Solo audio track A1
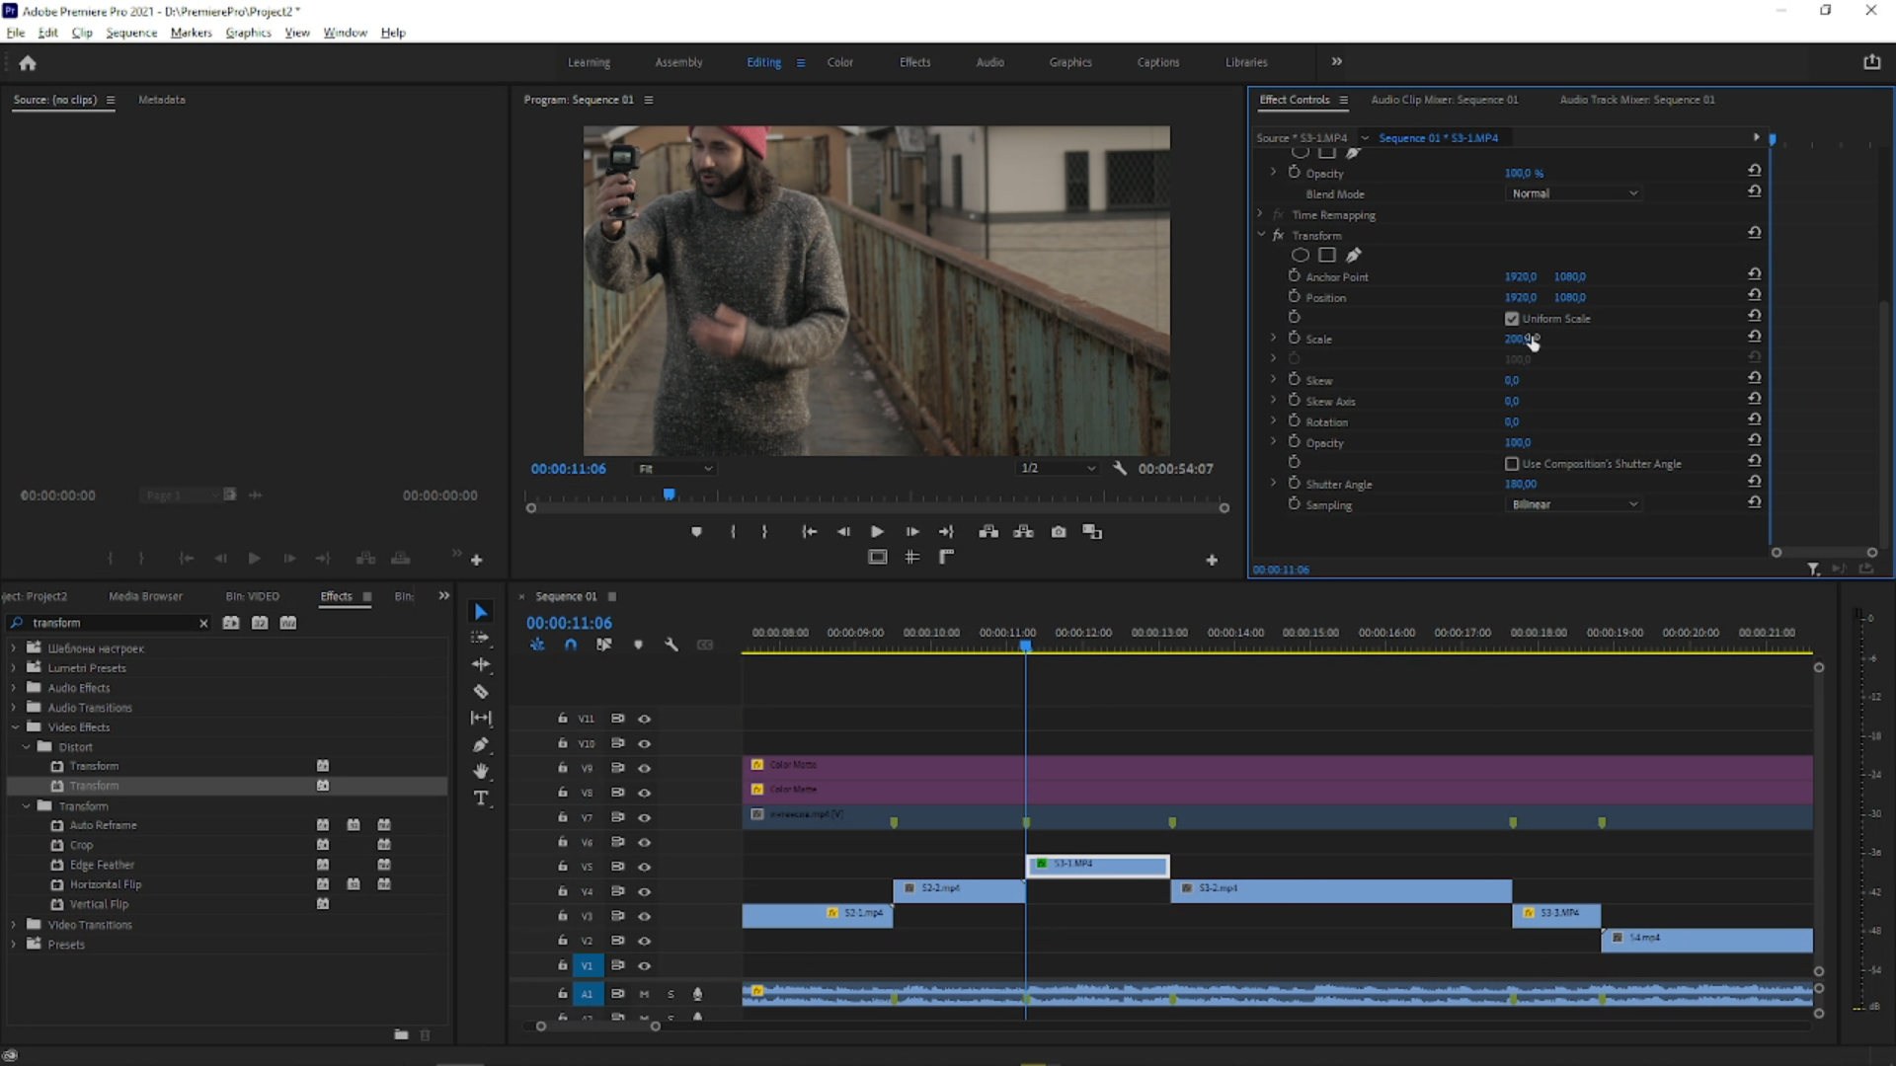This screenshot has width=1896, height=1066. click(x=671, y=994)
